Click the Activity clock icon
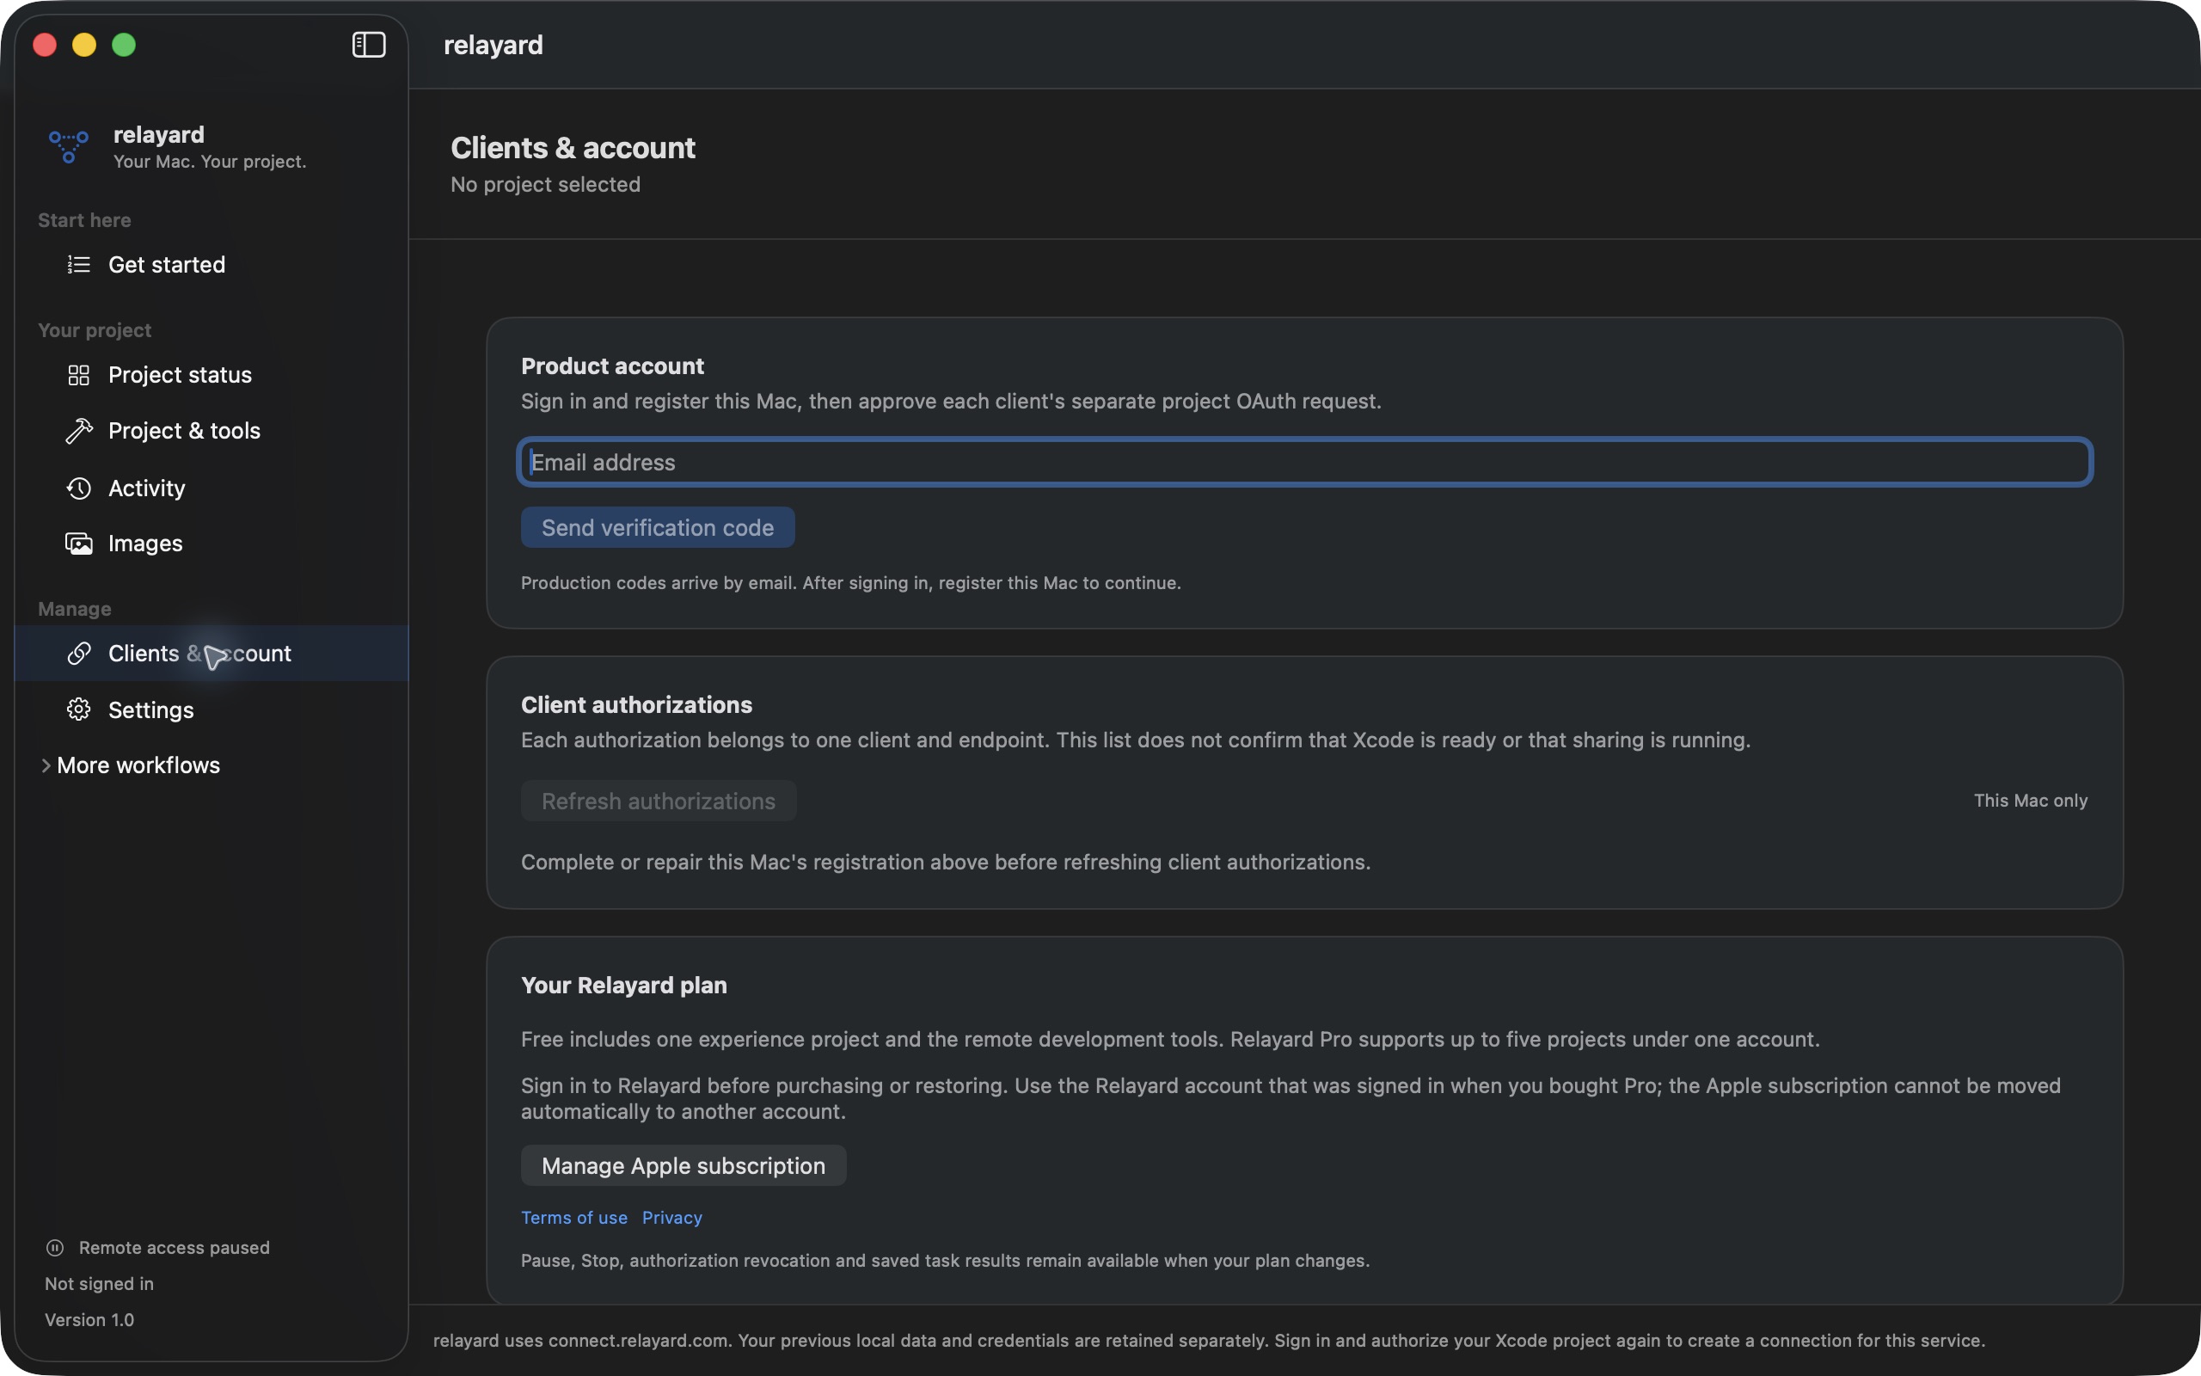This screenshot has height=1376, width=2201. 79,488
